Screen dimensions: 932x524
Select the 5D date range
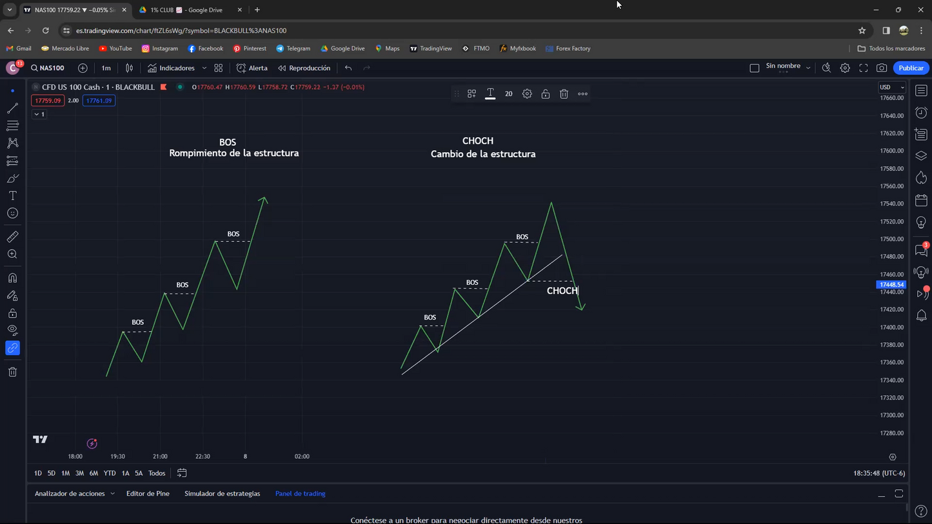[52, 473]
